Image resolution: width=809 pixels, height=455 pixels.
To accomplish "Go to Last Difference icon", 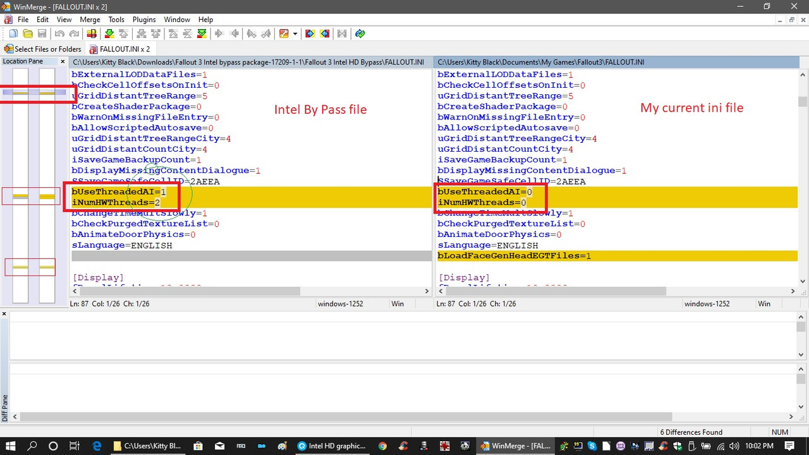I will point(202,33).
